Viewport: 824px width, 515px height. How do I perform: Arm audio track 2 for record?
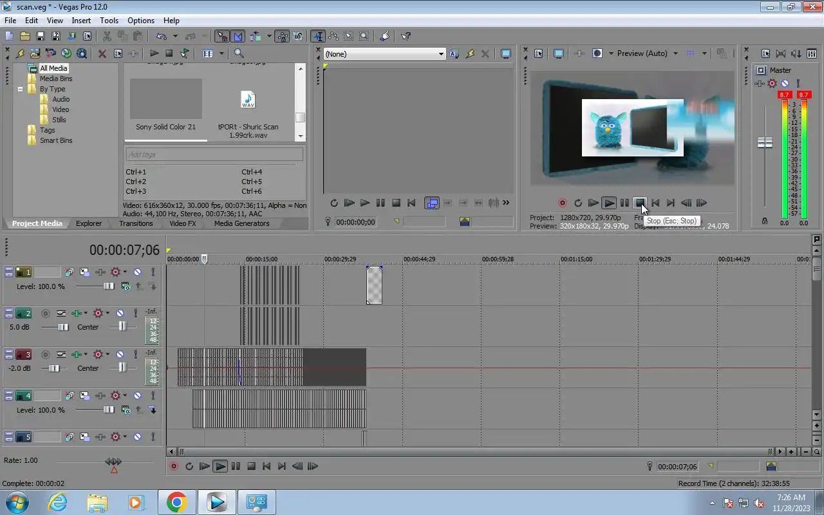tap(46, 314)
